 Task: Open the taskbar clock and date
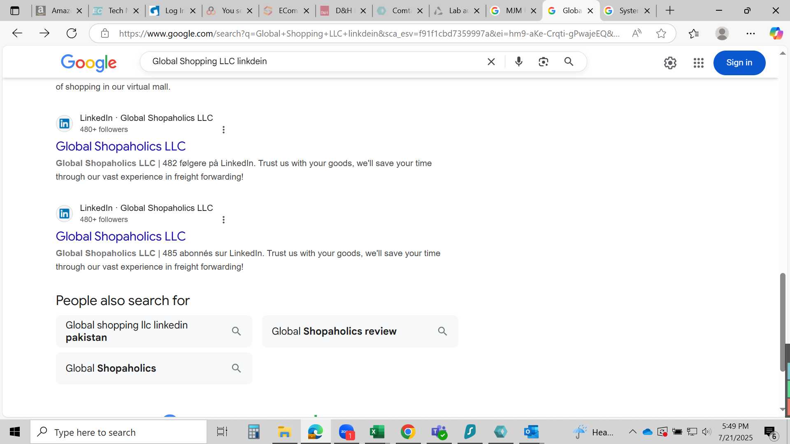pyautogui.click(x=735, y=432)
